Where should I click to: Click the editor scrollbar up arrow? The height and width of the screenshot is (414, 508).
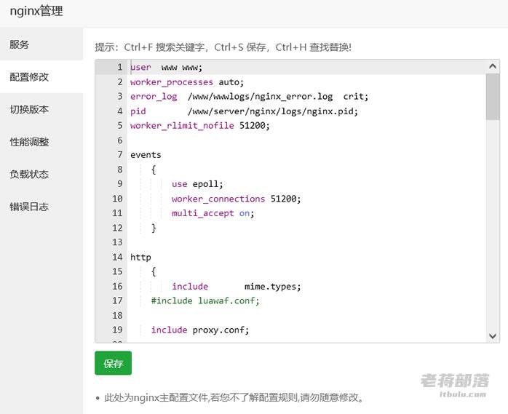coord(493,66)
